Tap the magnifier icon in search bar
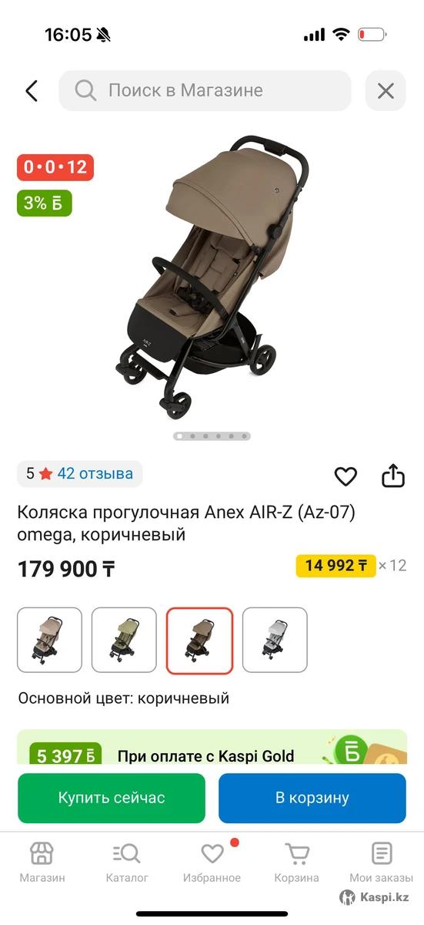Viewport: 424px width, 925px height. click(x=85, y=91)
